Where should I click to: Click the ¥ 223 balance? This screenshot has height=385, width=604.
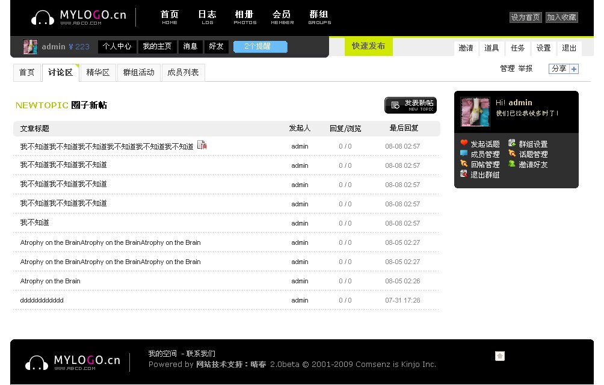tap(79, 46)
